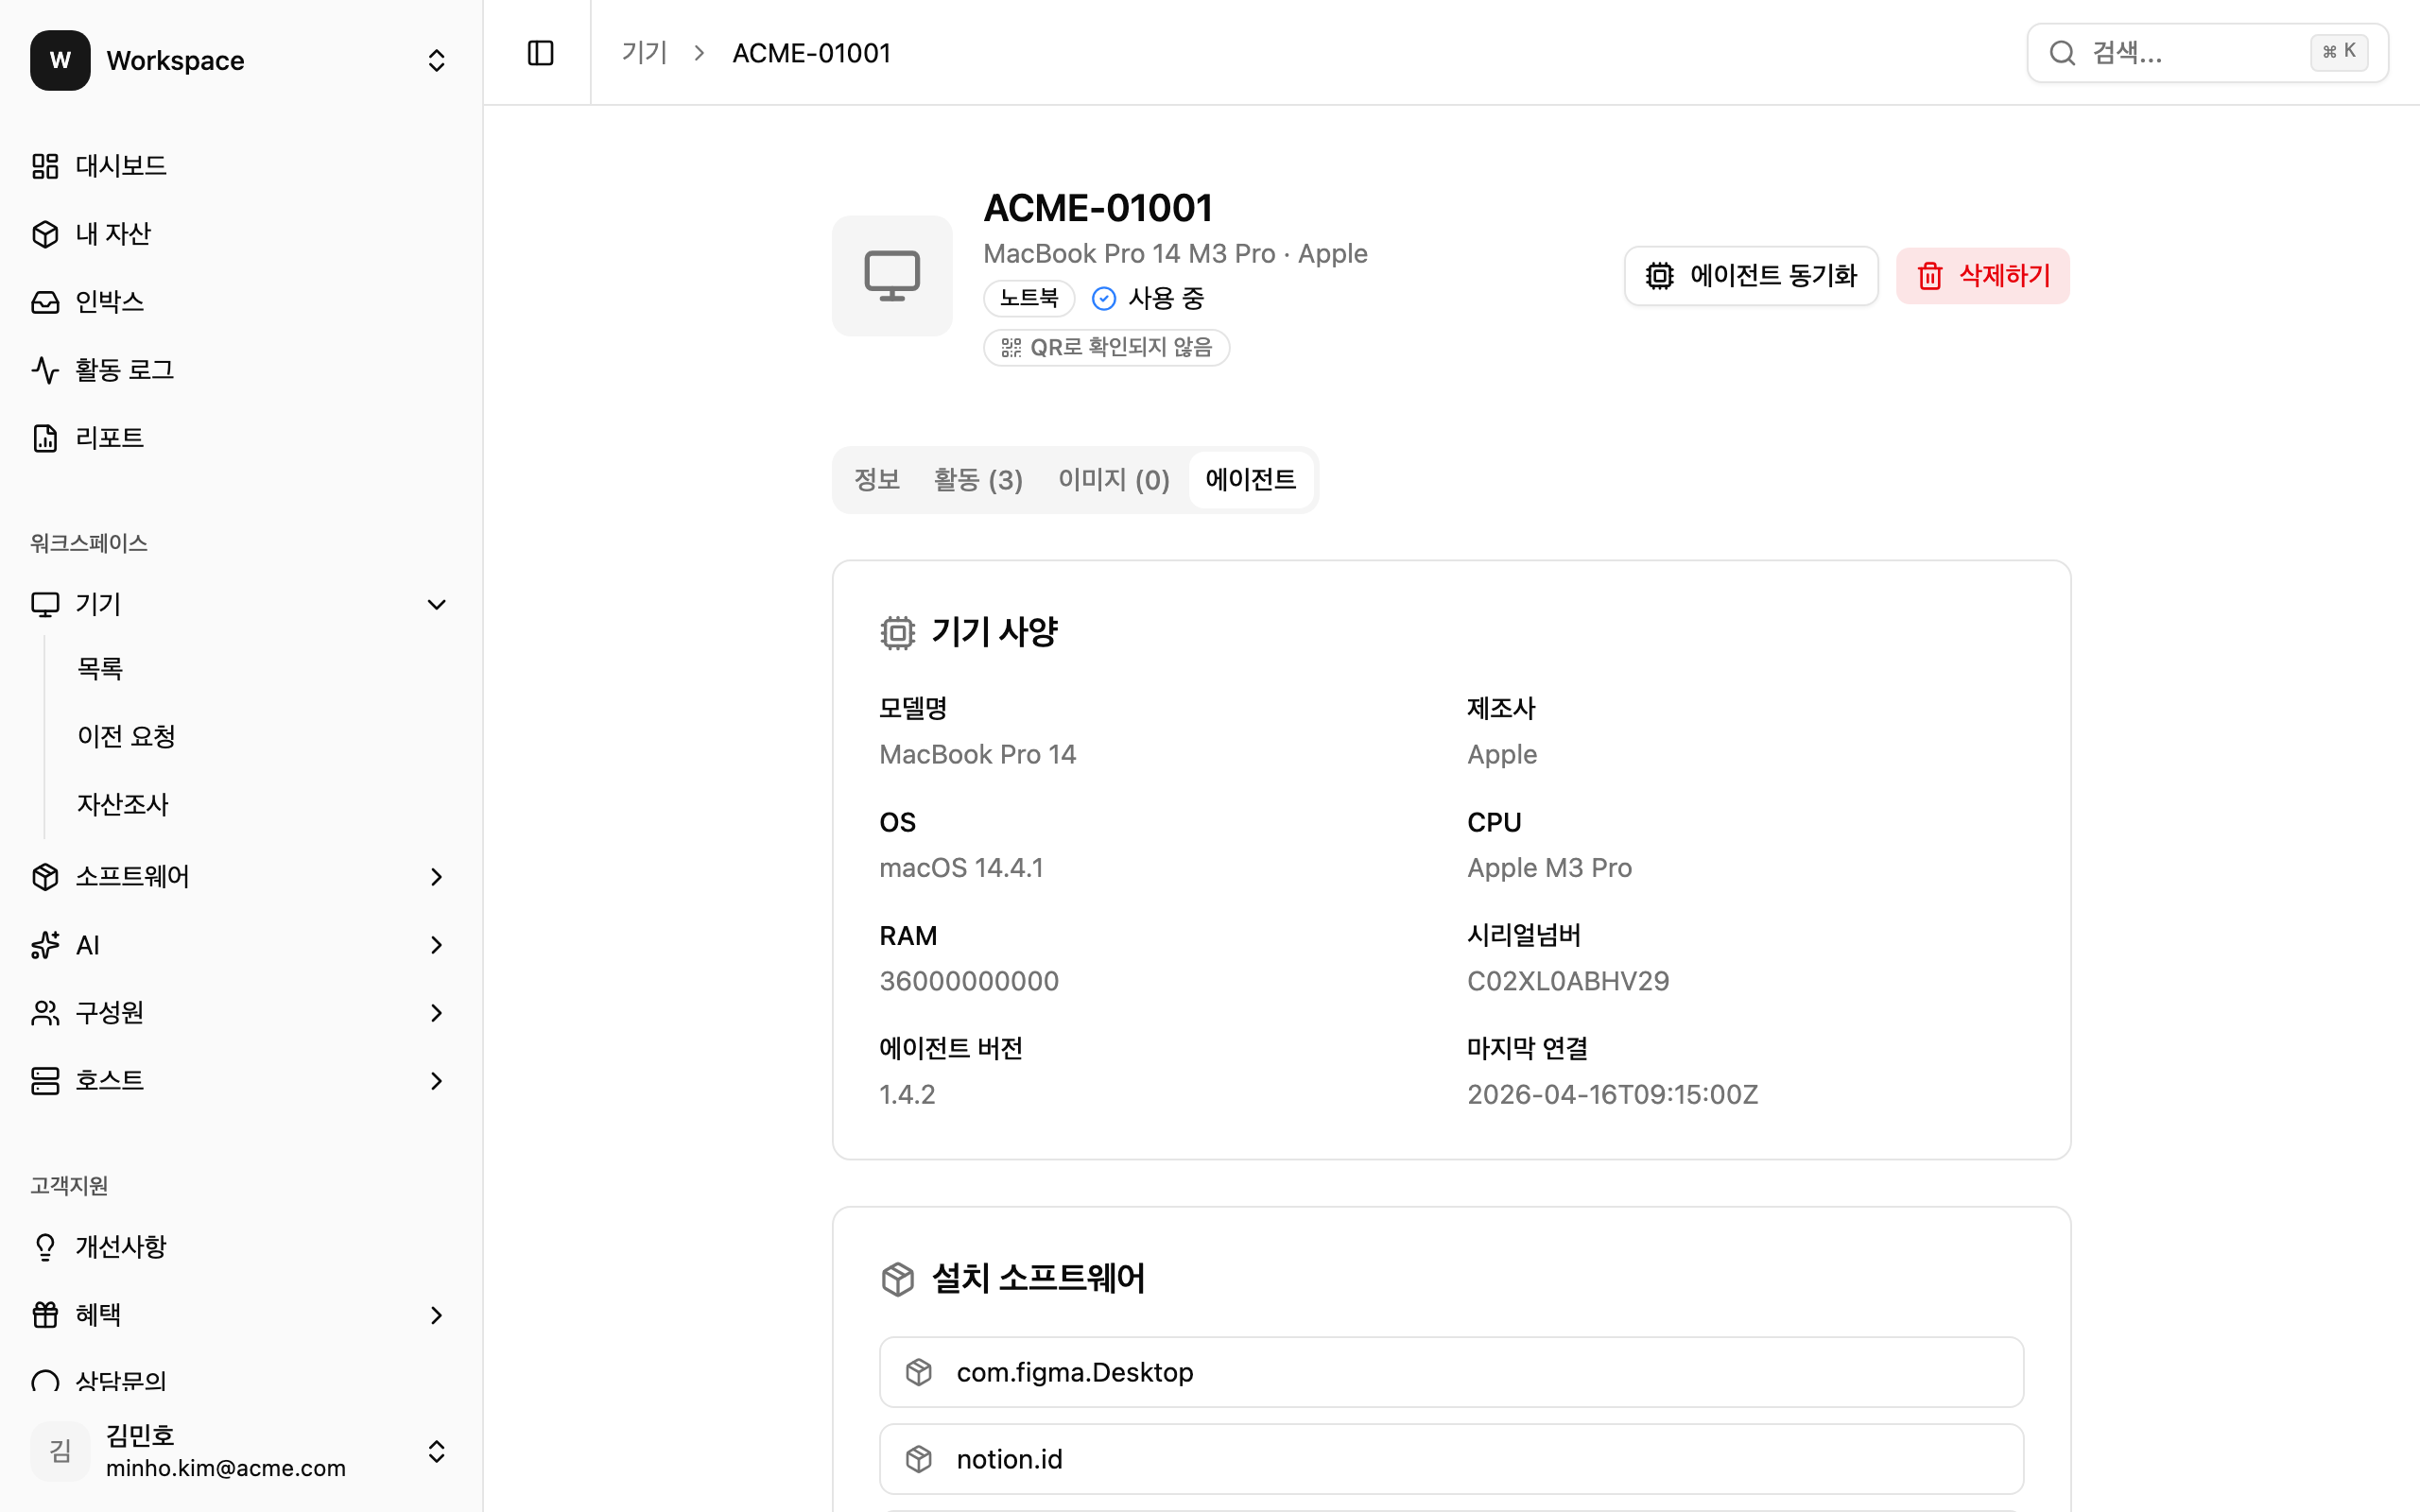Open 인박스 inbox from sidebar
The height and width of the screenshot is (1512, 2420).
pyautogui.click(x=109, y=302)
